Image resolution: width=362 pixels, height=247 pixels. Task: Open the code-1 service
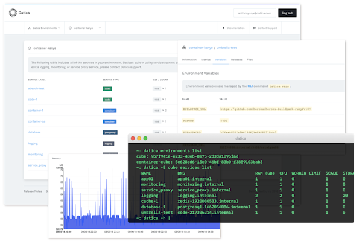point(33,100)
